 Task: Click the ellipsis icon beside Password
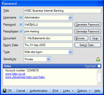click(21, 25)
